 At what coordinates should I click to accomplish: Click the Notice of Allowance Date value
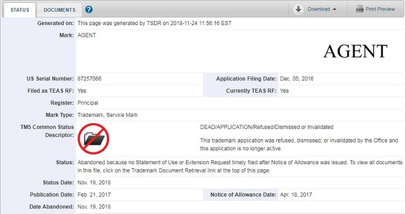(296, 194)
